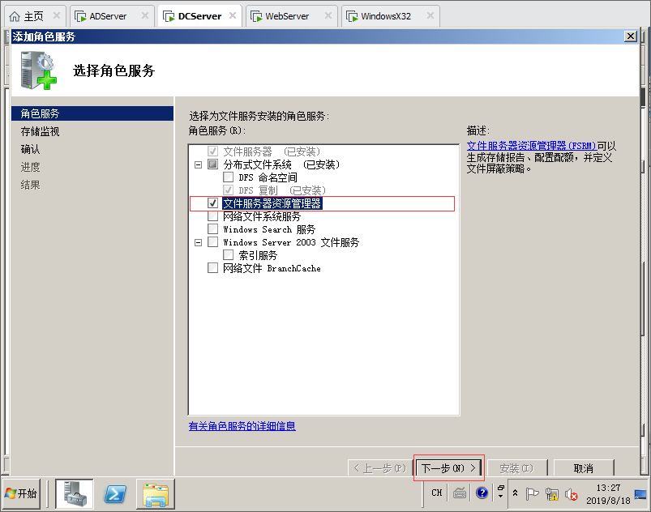Click the CH language indicator

point(436,493)
